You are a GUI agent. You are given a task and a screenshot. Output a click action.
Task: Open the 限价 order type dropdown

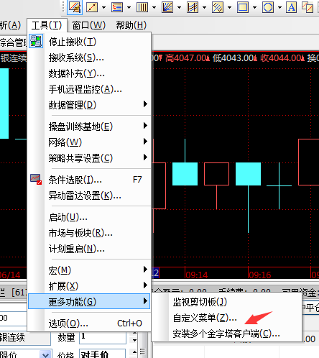(x=45, y=354)
